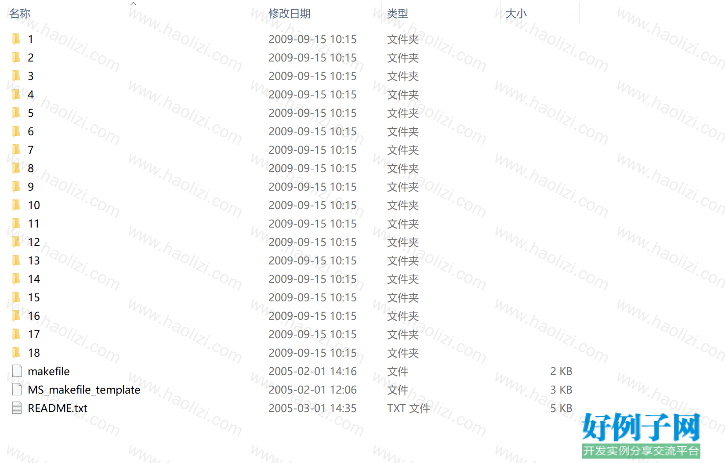Select the folder icon for folder 17
Image resolution: width=725 pixels, height=463 pixels.
(x=16, y=334)
